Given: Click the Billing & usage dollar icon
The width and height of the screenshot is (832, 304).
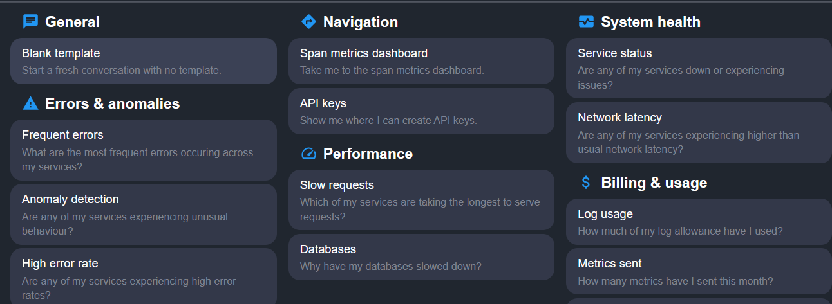Looking at the screenshot, I should coord(586,183).
